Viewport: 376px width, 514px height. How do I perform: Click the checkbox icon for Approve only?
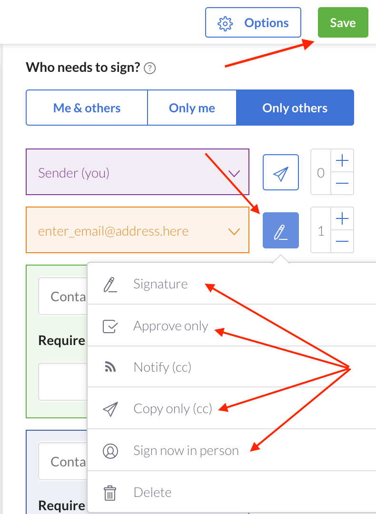[110, 326]
